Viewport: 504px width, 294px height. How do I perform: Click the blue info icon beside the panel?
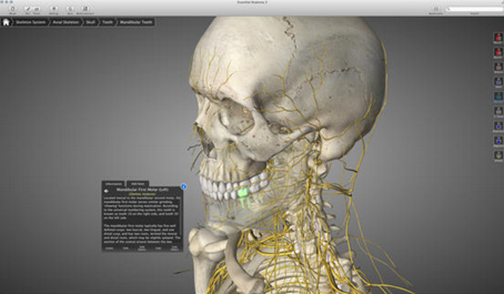pos(184,187)
